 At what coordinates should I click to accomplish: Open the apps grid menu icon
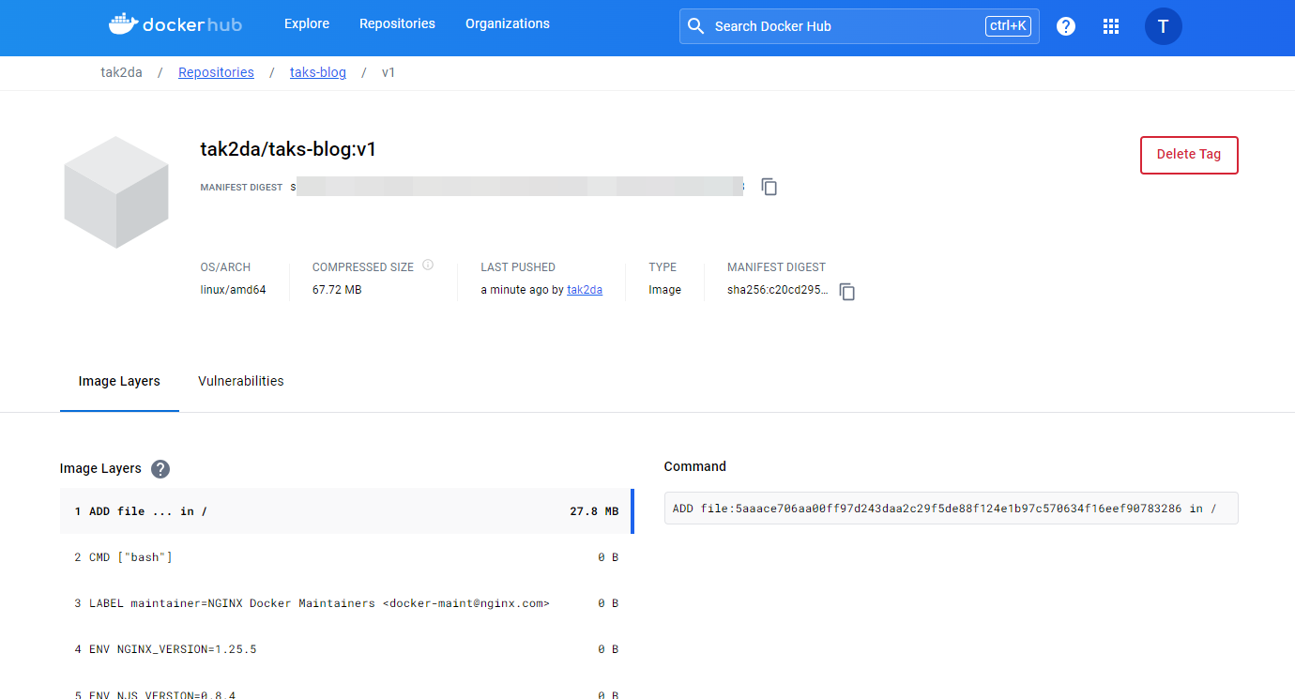pyautogui.click(x=1111, y=26)
